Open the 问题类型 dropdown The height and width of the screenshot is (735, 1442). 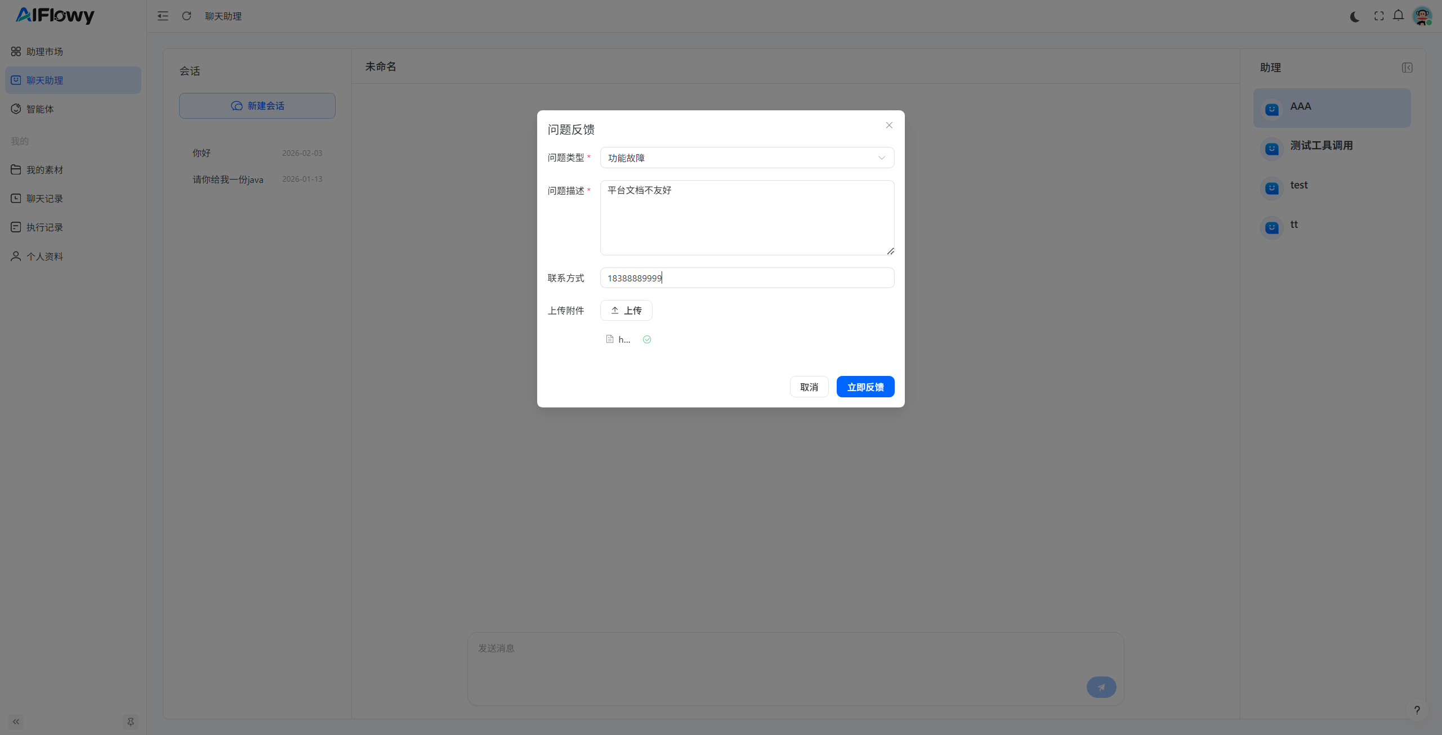[x=747, y=158]
